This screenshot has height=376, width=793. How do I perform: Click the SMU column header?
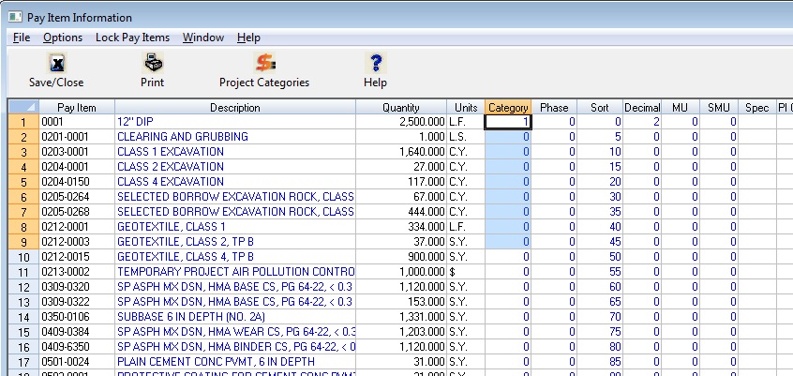(719, 107)
